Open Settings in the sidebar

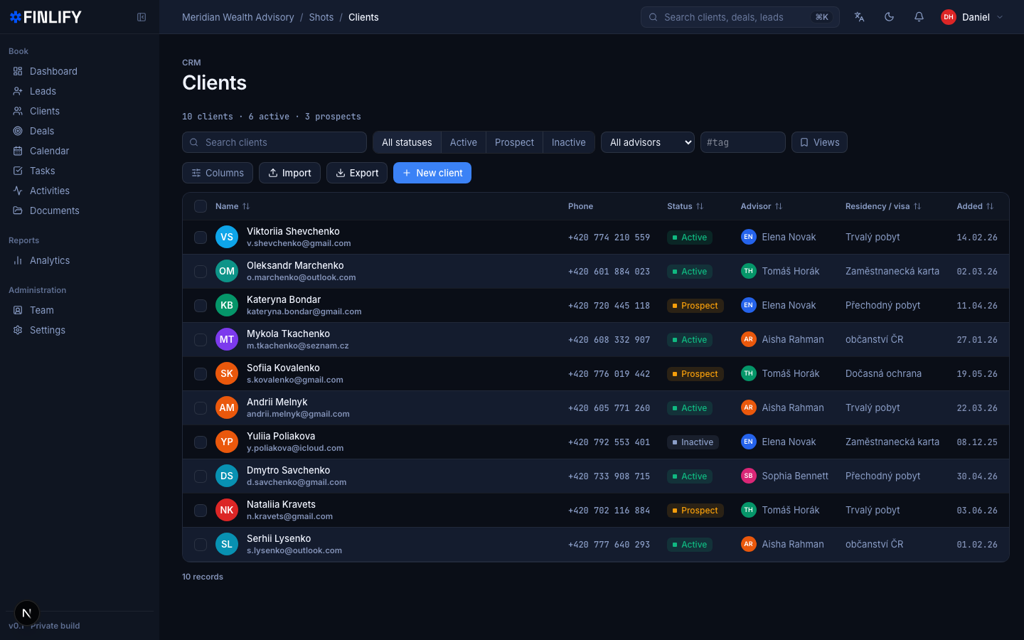click(80, 330)
